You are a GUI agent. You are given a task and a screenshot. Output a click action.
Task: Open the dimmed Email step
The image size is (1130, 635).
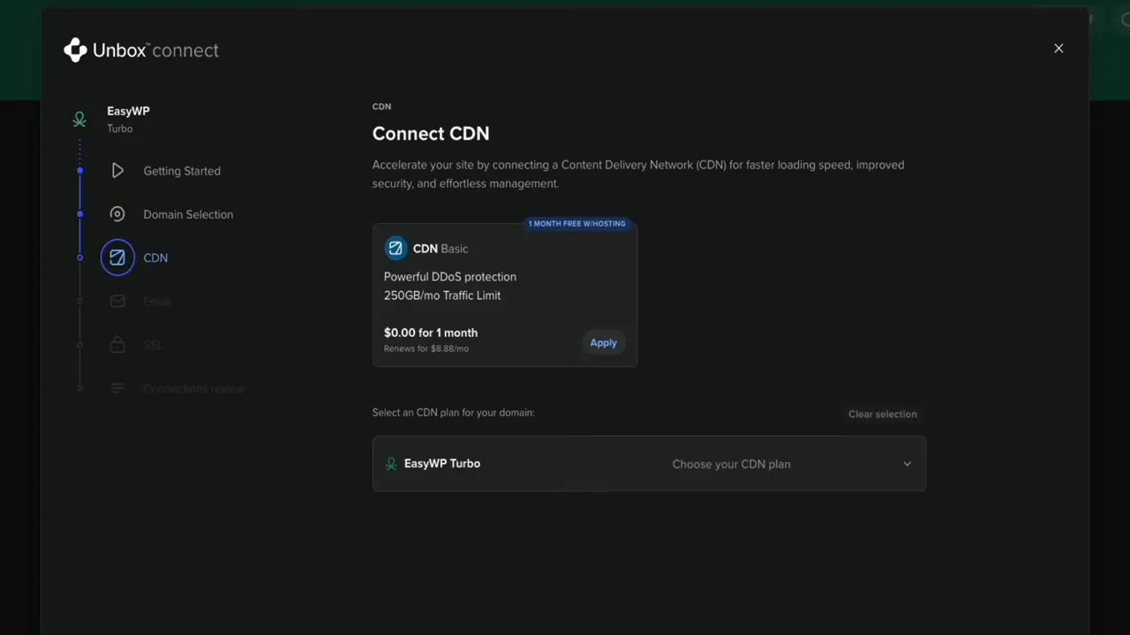[157, 302]
